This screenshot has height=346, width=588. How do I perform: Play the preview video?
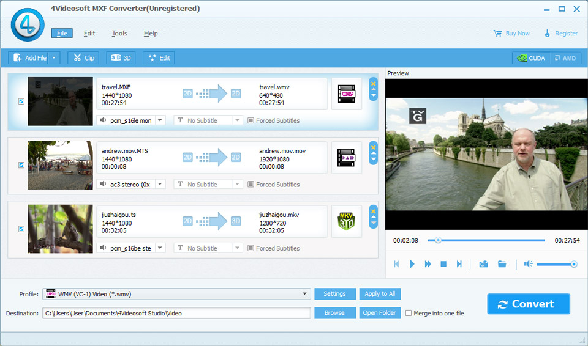[412, 264]
